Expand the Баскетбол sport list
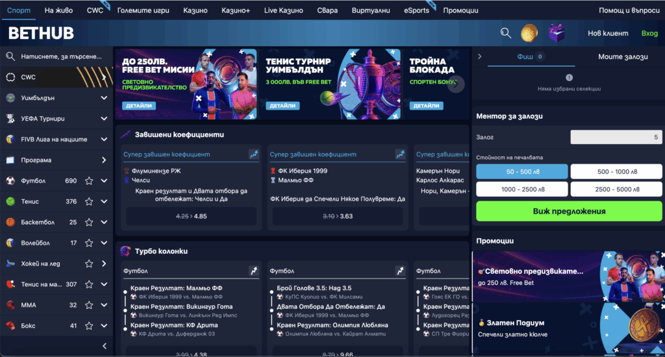Image resolution: width=665 pixels, height=357 pixels. tap(104, 223)
